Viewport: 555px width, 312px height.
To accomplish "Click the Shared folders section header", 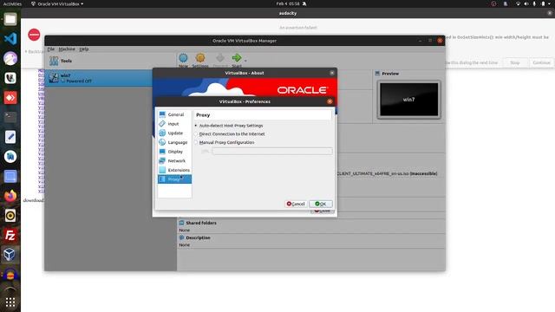I will (x=200, y=223).
